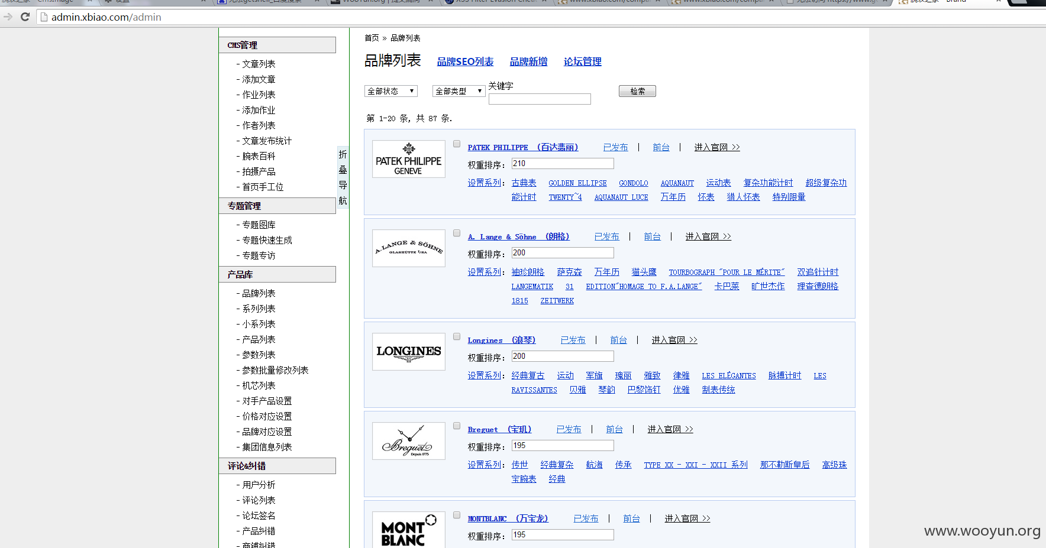Open the RAVISSANTES series link
The height and width of the screenshot is (548, 1046).
534,390
